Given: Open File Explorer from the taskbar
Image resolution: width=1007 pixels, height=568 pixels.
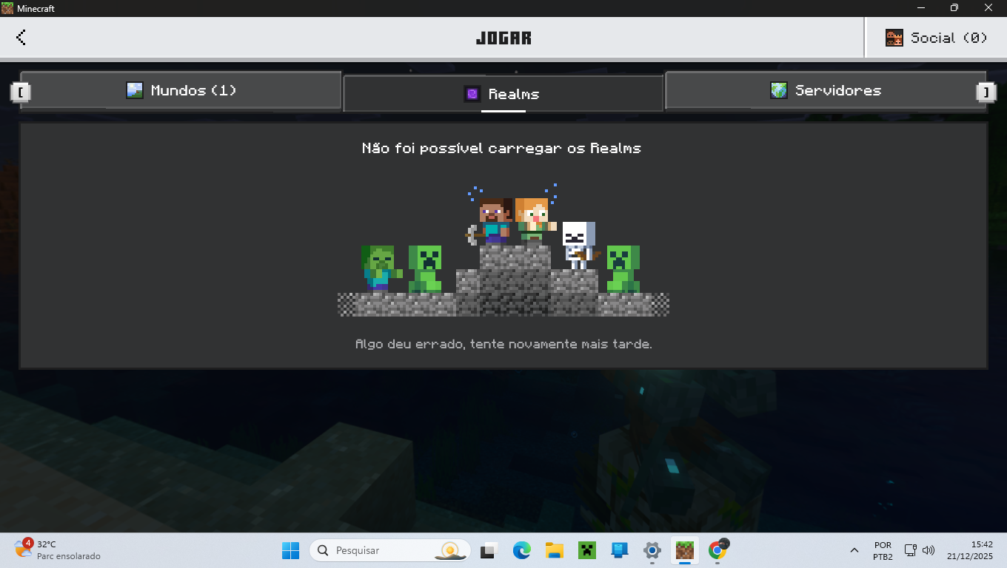Looking at the screenshot, I should click(x=555, y=550).
